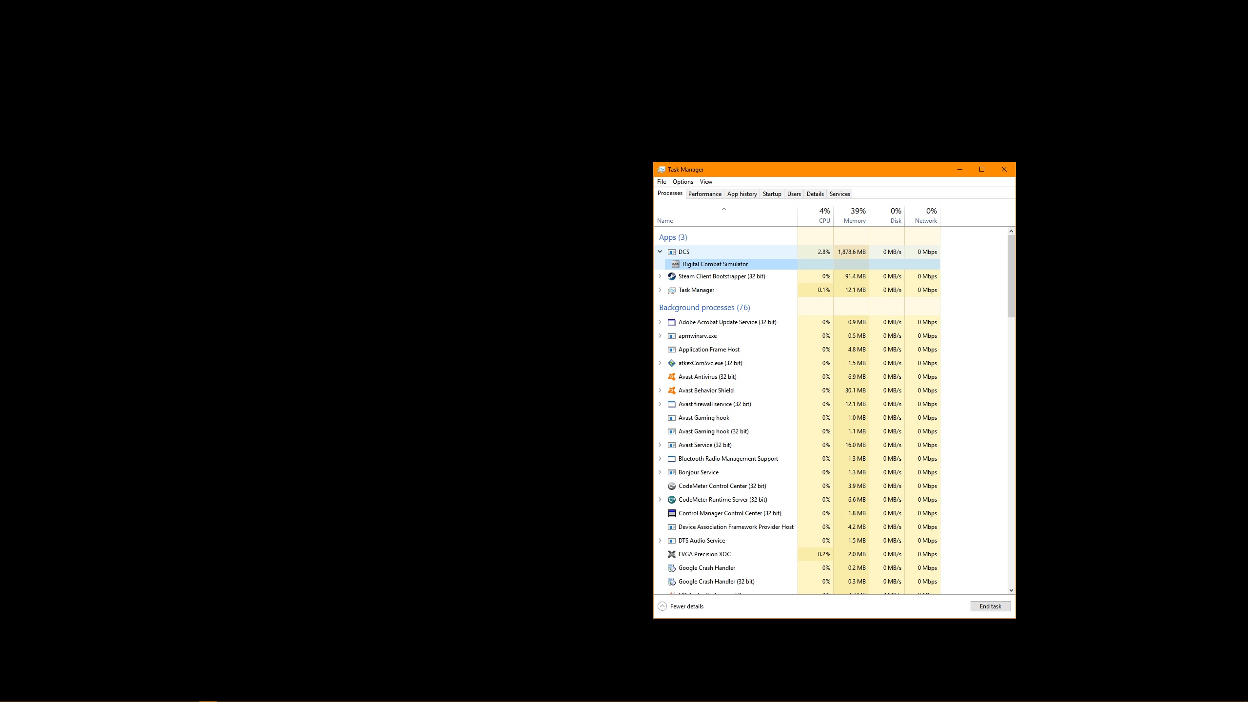Sort by the Disk column header

887,215
